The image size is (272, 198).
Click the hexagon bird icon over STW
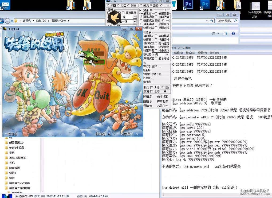114,17
